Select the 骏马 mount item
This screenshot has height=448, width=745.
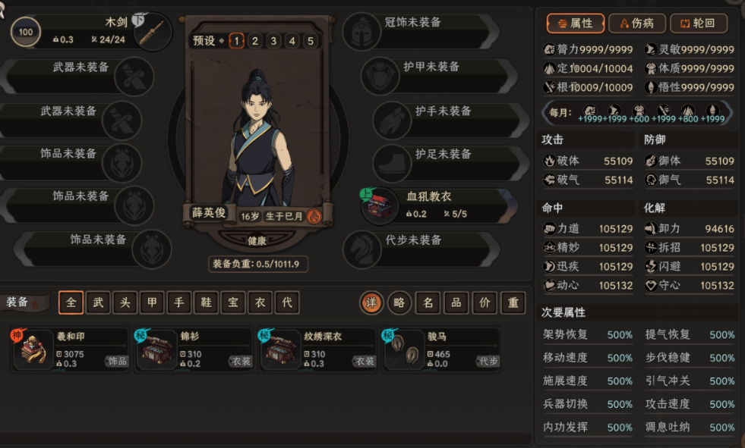coord(440,350)
